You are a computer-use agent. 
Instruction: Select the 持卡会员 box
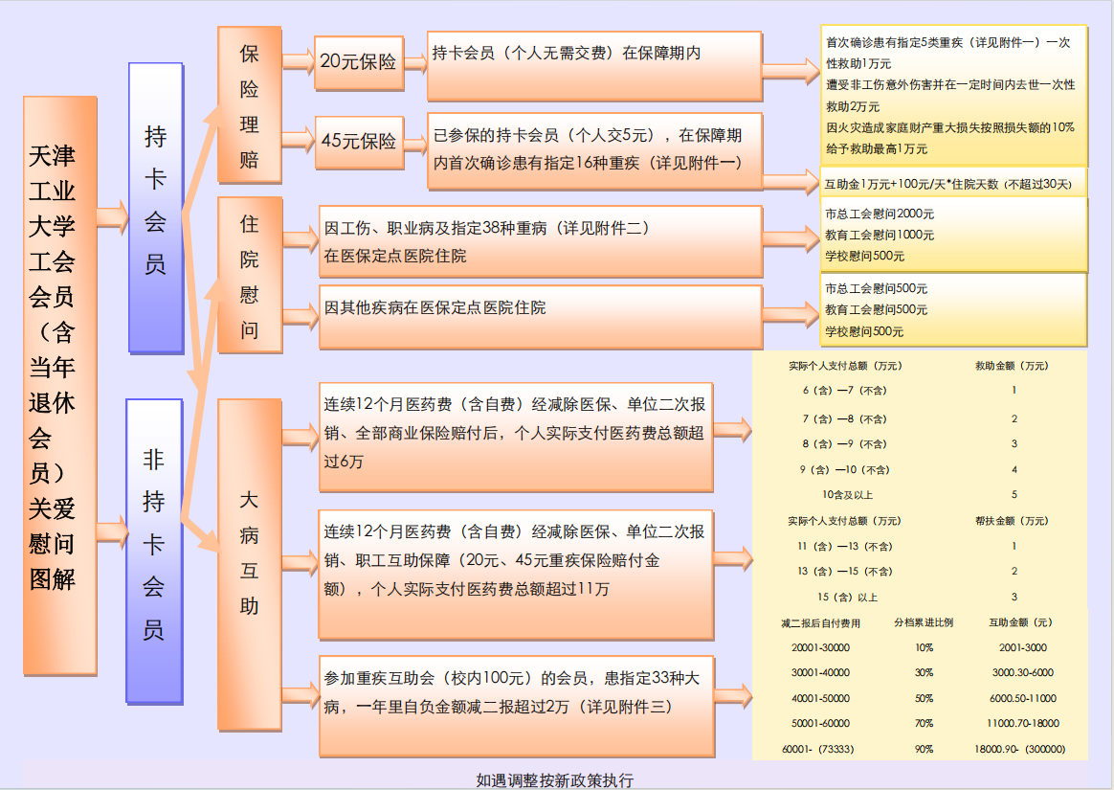[x=156, y=208]
